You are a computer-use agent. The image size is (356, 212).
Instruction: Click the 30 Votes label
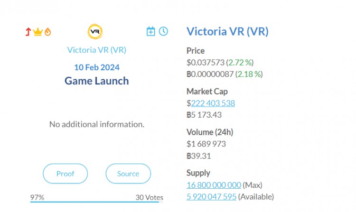click(x=150, y=197)
